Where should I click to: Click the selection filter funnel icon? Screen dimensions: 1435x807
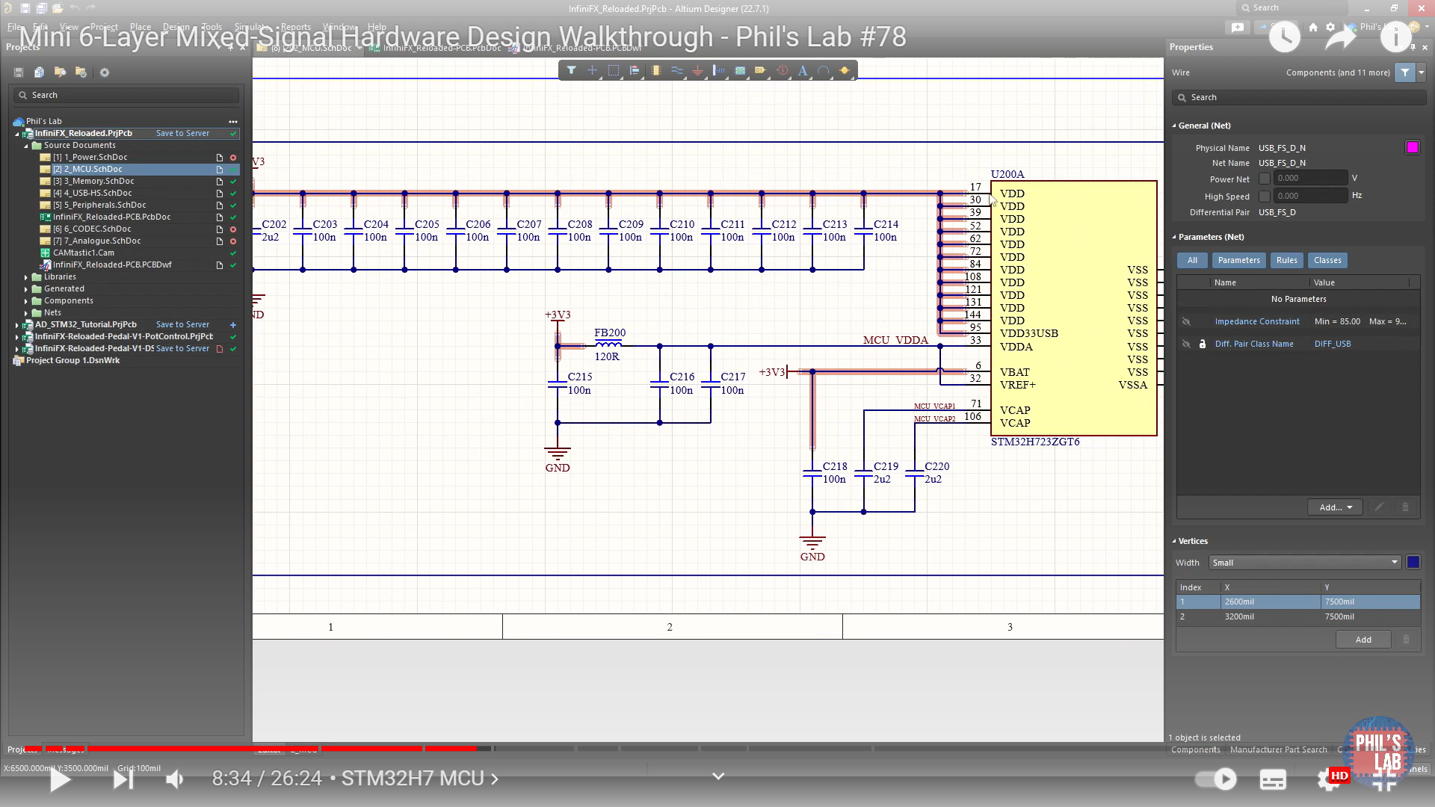(x=571, y=70)
